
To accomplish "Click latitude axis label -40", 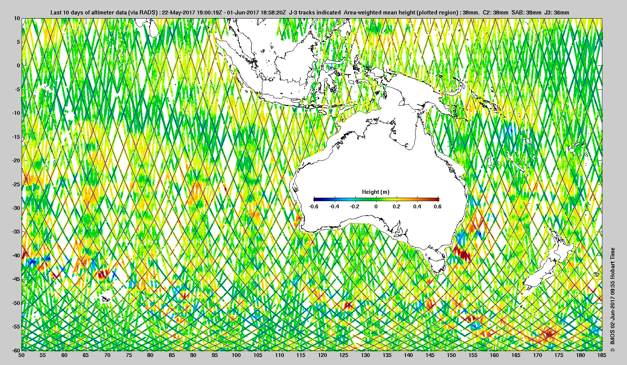I will (16, 255).
